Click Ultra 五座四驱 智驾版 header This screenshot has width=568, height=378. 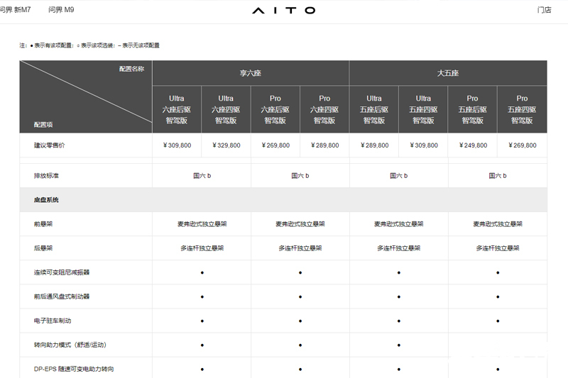[423, 109]
